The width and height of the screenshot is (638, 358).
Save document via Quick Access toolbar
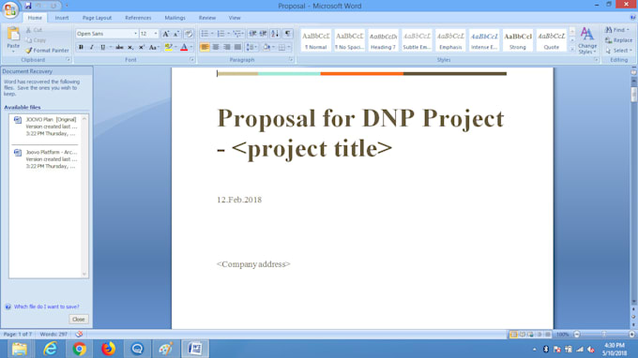point(28,6)
